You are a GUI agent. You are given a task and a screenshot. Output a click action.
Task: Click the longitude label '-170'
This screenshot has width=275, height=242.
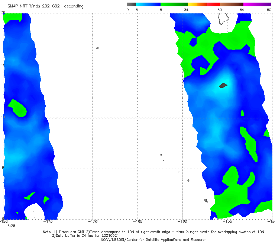click(x=93, y=222)
